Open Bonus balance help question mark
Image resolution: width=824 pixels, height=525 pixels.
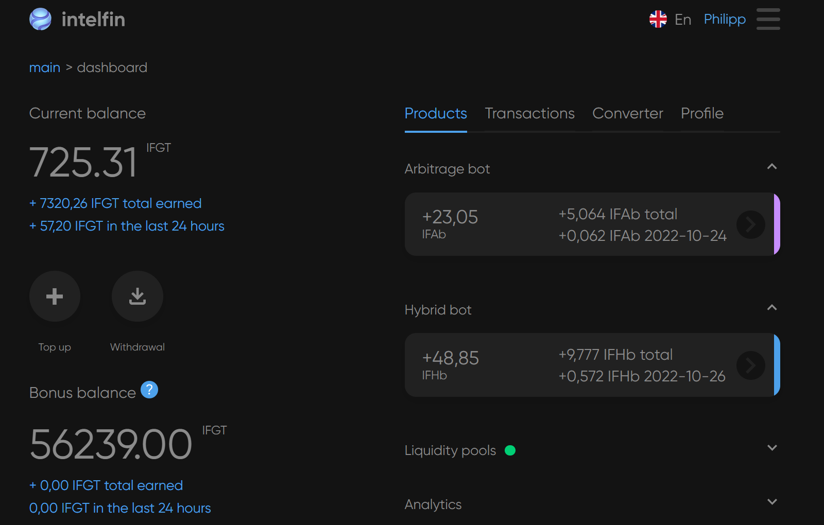coord(149,390)
